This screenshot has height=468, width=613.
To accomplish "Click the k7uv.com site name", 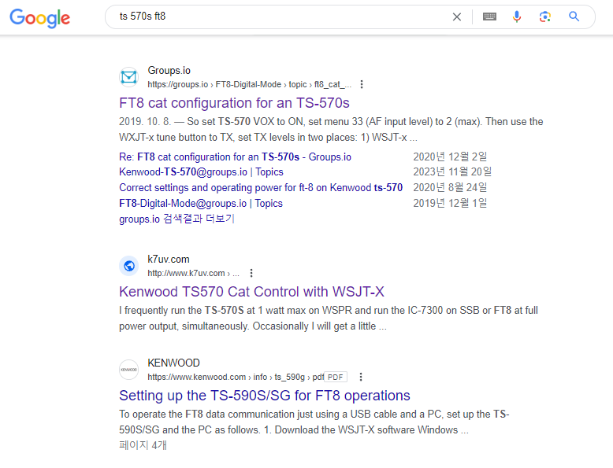I will pos(168,260).
